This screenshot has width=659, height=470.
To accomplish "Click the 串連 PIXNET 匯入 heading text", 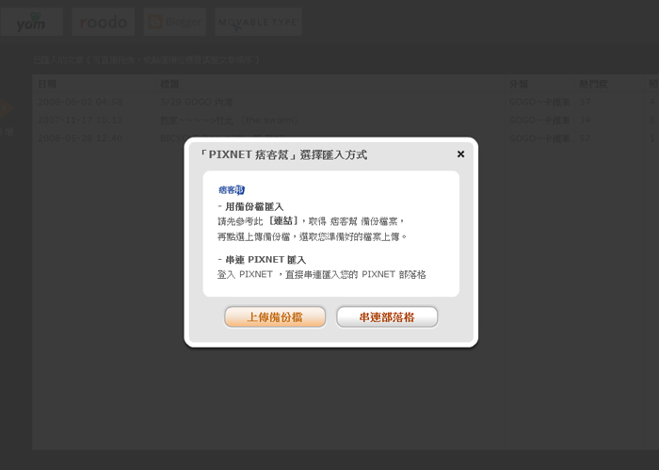I will pyautogui.click(x=263, y=259).
